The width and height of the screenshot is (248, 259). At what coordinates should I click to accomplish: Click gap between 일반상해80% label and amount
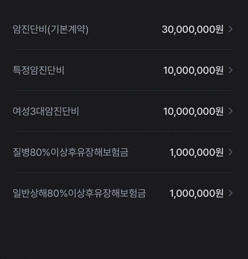point(158,193)
